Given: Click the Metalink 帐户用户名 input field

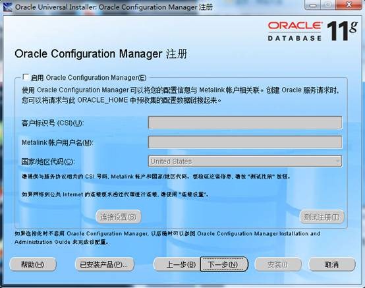Looking at the screenshot, I should click(x=245, y=142).
